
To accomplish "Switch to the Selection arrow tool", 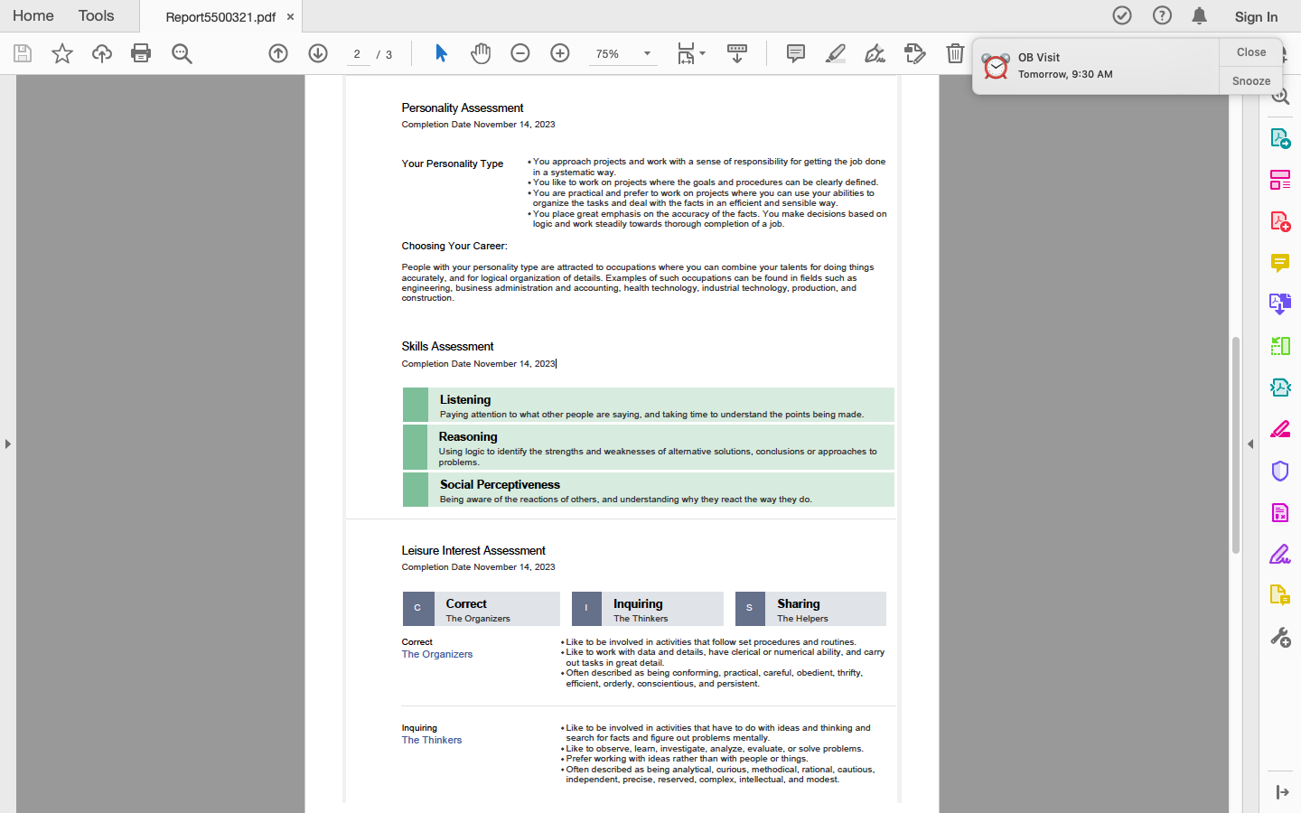I will [x=441, y=53].
